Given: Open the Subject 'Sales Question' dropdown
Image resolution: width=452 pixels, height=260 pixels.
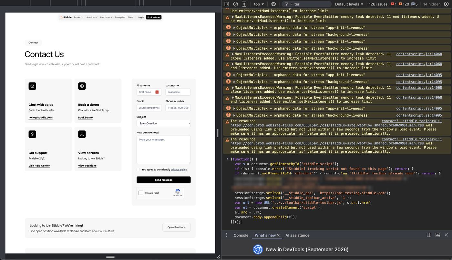Looking at the screenshot, I should point(163,123).
